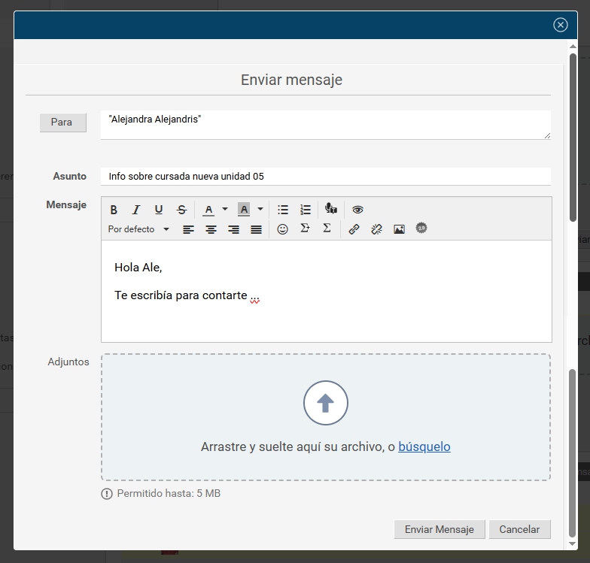
Task: Click the Asunto subject input field
Action: coord(325,176)
